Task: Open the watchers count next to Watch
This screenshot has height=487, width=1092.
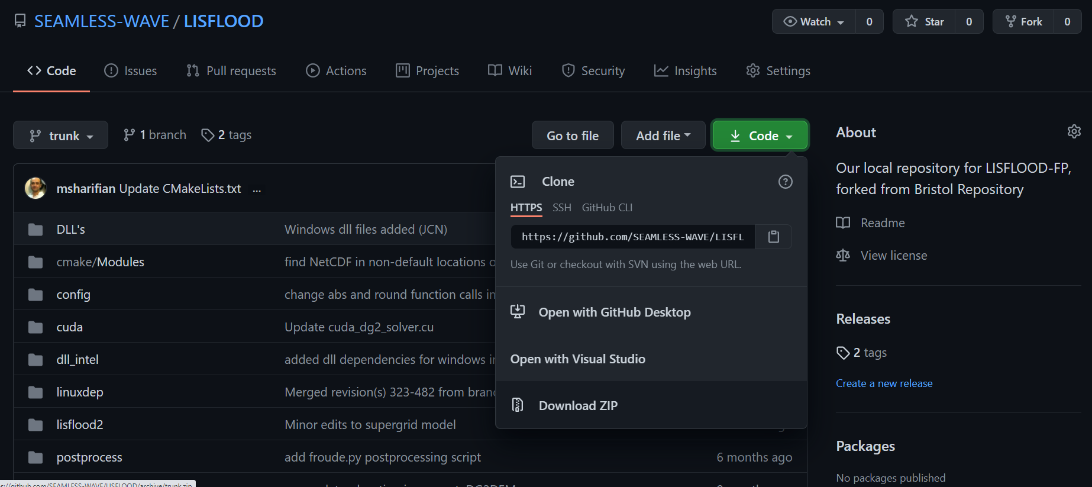Action: coord(869,21)
